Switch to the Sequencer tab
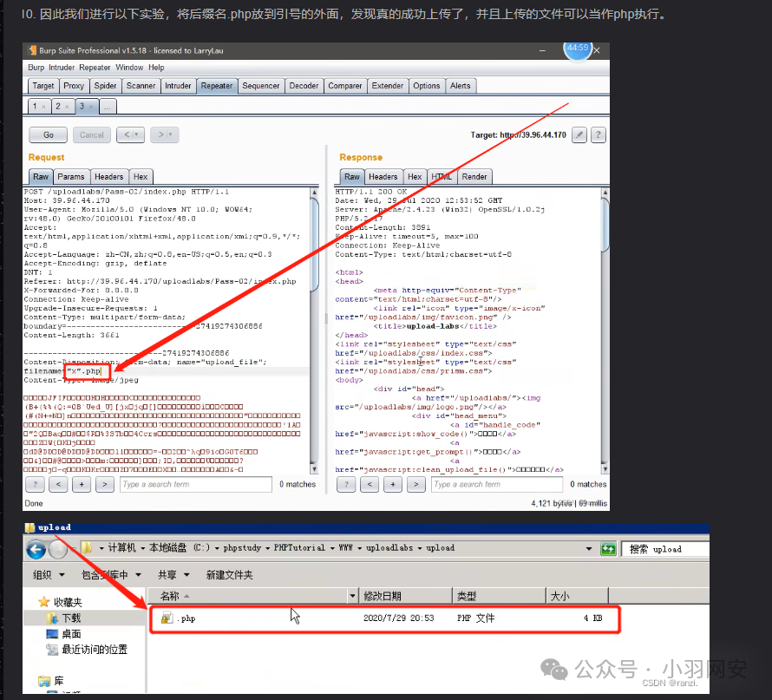The image size is (772, 700). 261,86
